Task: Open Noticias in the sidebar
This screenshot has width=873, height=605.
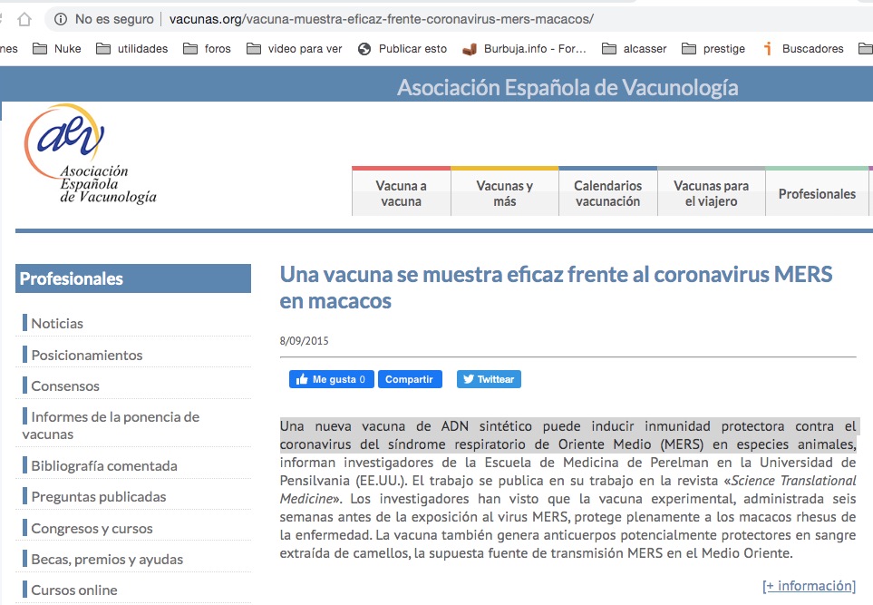Action: click(57, 323)
